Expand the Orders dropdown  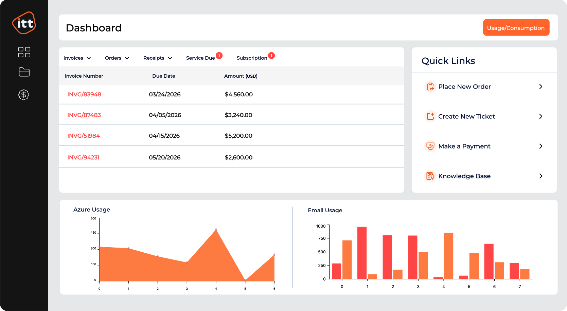coord(117,58)
